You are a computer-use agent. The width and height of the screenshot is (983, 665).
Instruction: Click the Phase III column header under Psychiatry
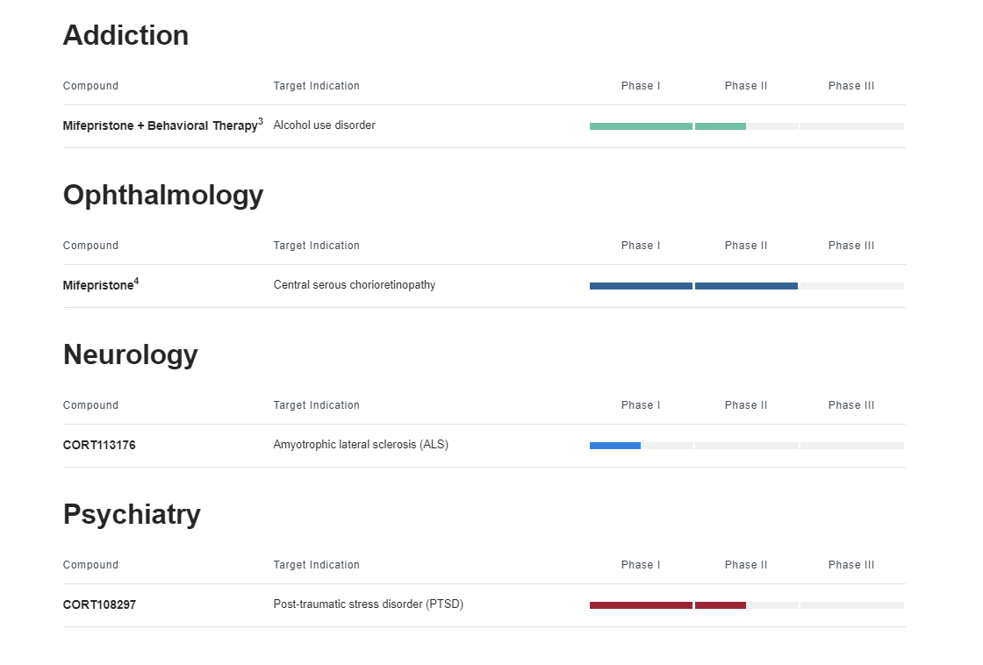pyautogui.click(x=851, y=565)
